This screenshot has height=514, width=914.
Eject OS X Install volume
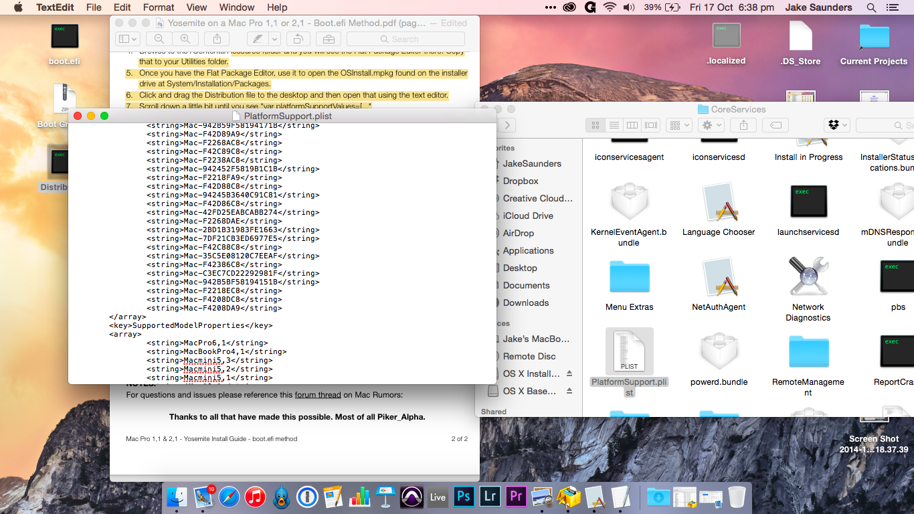click(569, 373)
